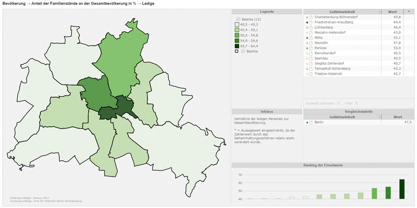417x208 pixels.
Task: Open Gebietseinheit dropdown in Vergleichstabelle
Action: 378,117
